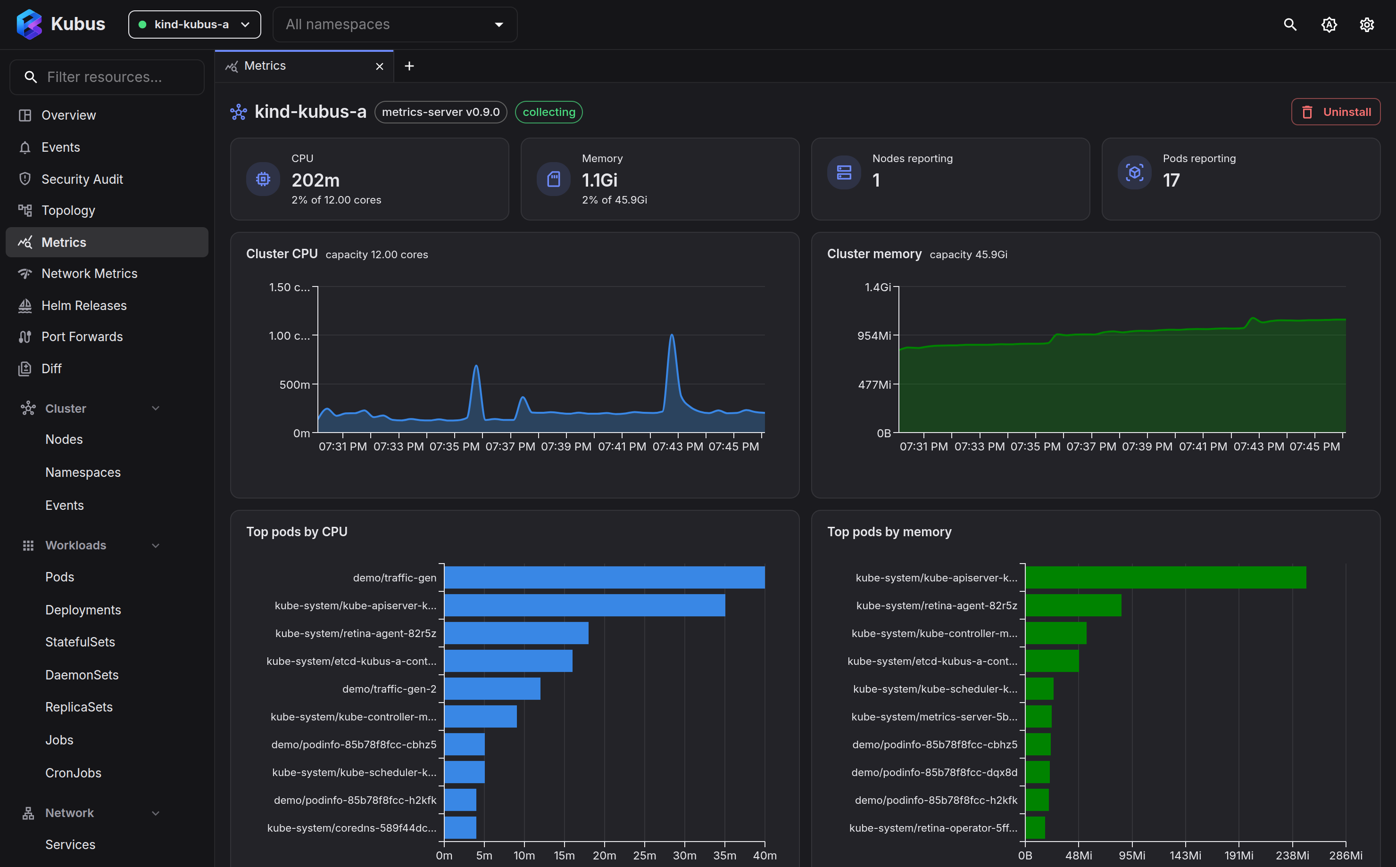
Task: Open the settings gear icon
Action: click(1367, 25)
